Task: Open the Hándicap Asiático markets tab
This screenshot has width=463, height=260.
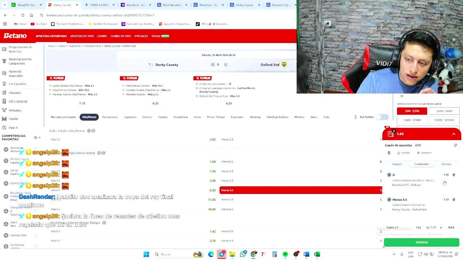Action: click(277, 117)
